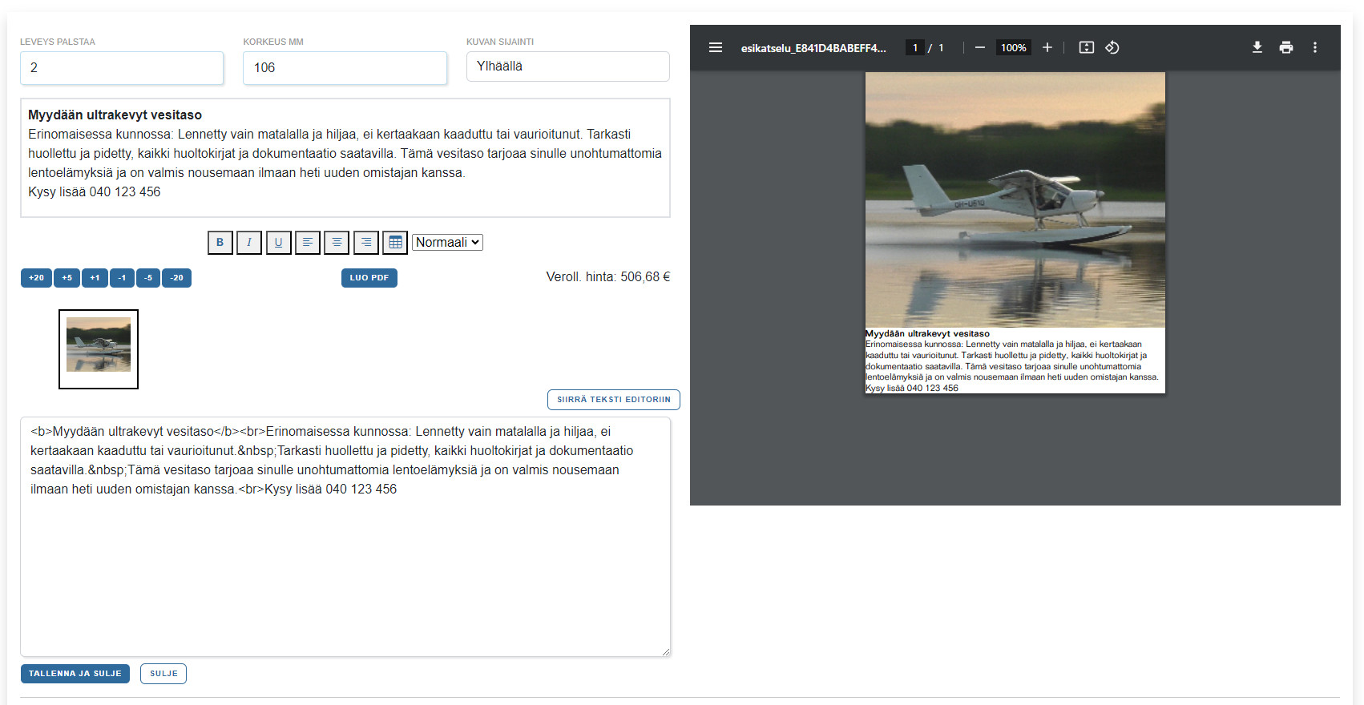Align text left in the editor
Viewport: 1364px width, 705px height.
click(308, 242)
